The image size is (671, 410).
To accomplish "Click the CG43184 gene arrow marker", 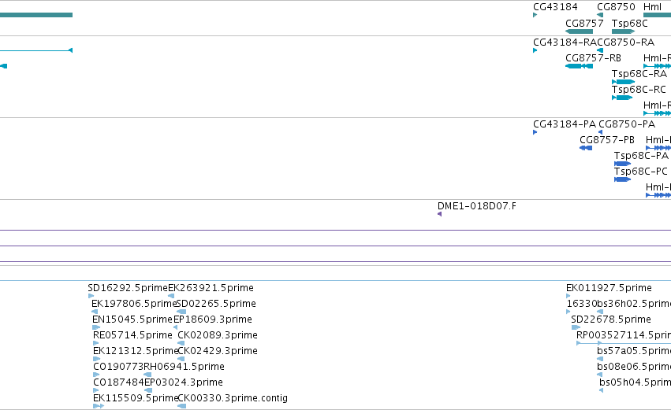I will [x=535, y=16].
